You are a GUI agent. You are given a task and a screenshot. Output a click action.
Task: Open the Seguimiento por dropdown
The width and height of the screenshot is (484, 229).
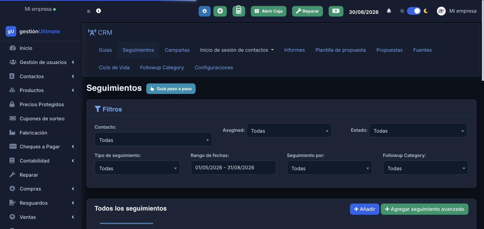click(x=329, y=168)
